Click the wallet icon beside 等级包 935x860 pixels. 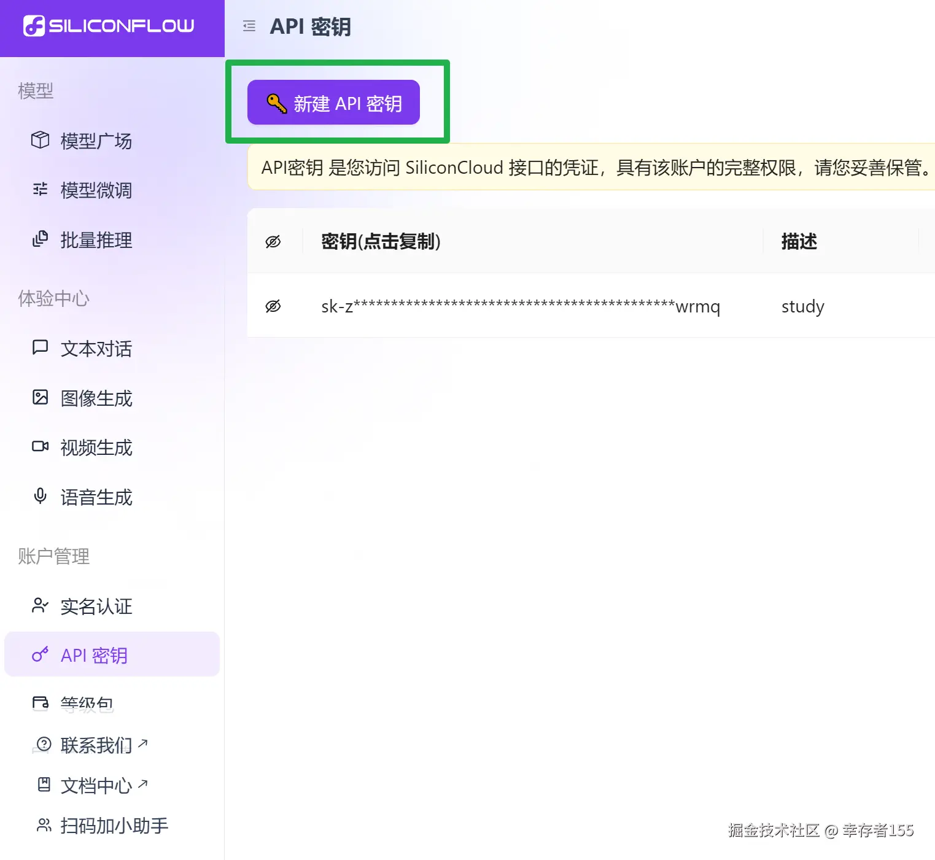(x=41, y=703)
